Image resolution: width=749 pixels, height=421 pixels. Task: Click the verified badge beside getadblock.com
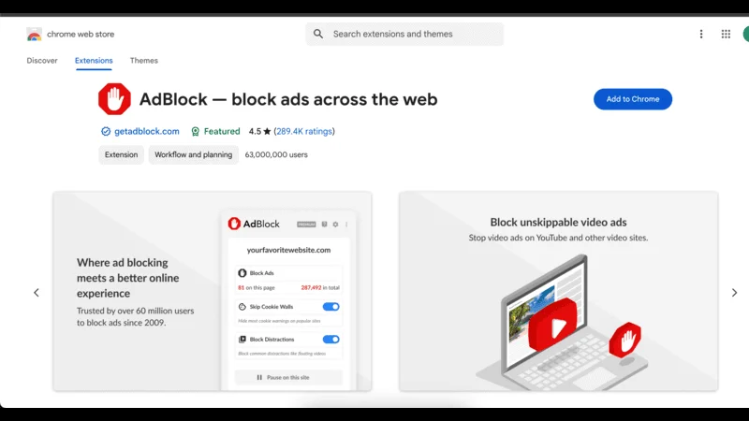tap(106, 132)
